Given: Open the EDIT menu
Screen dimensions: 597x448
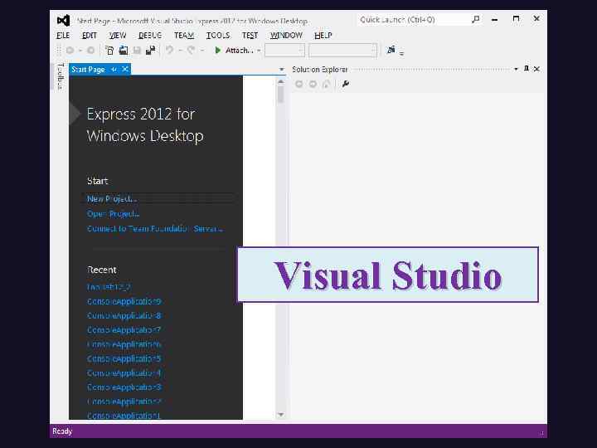Looking at the screenshot, I should pyautogui.click(x=90, y=36).
